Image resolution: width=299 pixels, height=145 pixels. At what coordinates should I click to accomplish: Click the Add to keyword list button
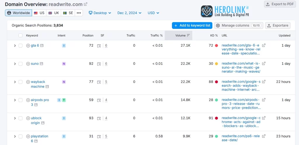(192, 25)
